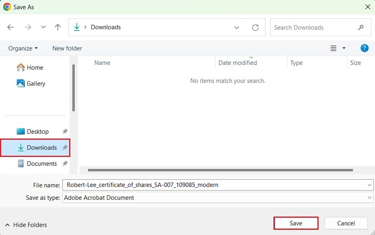Navigate back using the back arrow

(10, 27)
